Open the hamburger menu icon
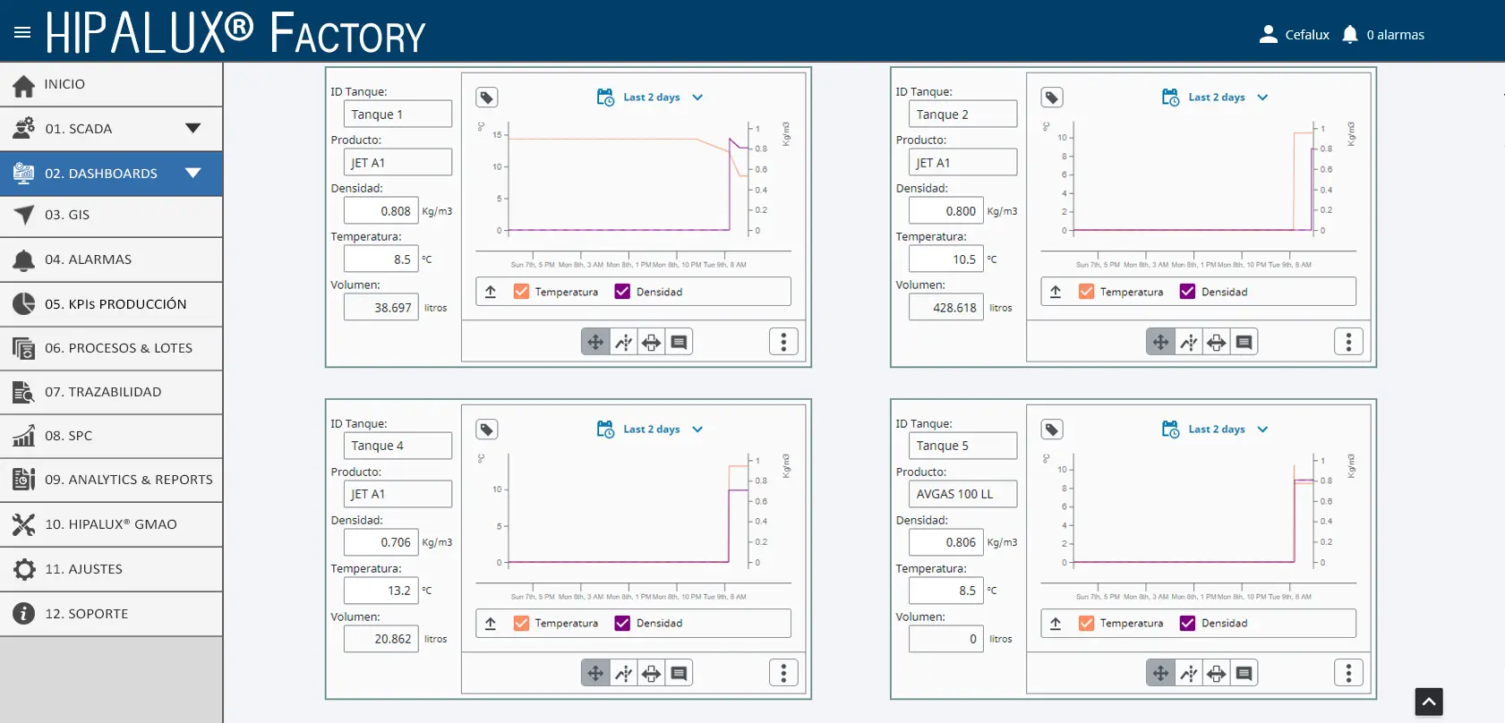 22,33
